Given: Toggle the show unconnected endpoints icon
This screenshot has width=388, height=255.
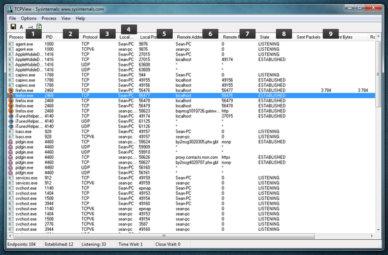Looking at the screenshot, I should pos(30,27).
